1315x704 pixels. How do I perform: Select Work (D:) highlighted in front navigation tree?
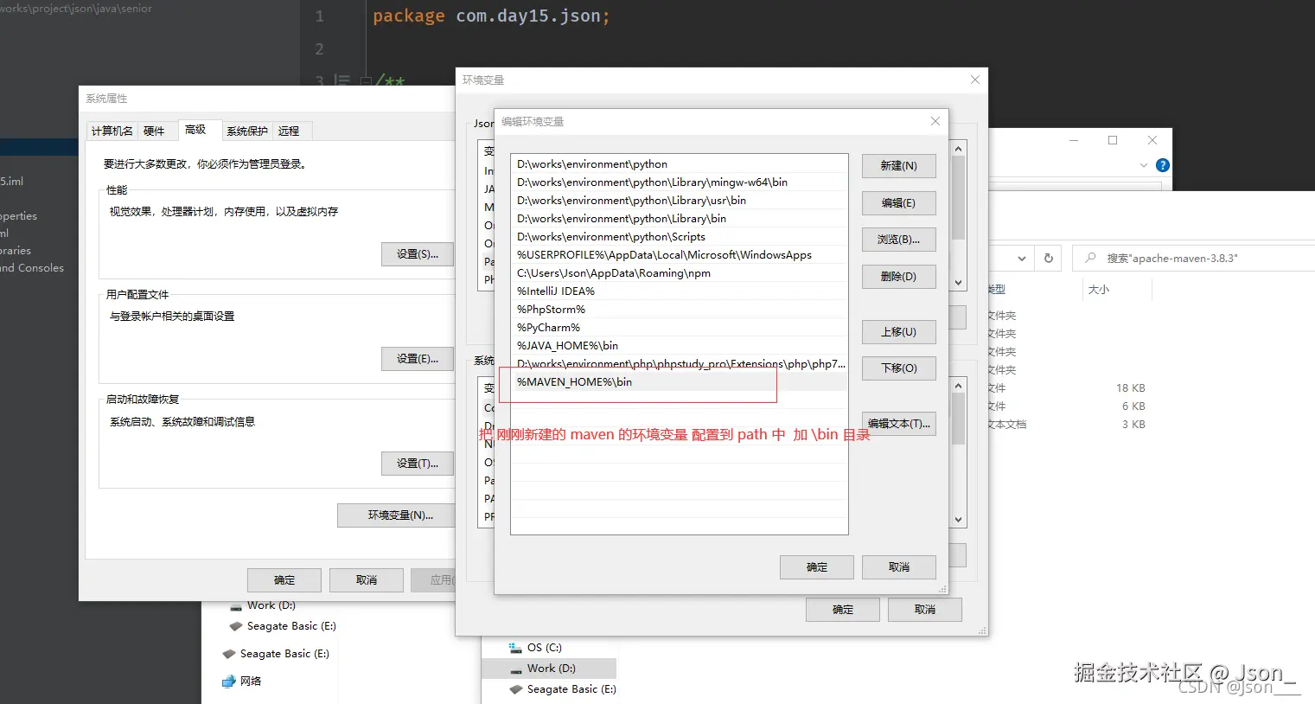pyautogui.click(x=549, y=669)
